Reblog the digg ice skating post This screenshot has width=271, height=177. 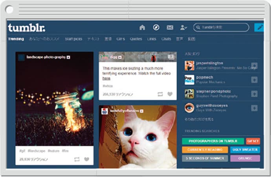click(x=160, y=94)
